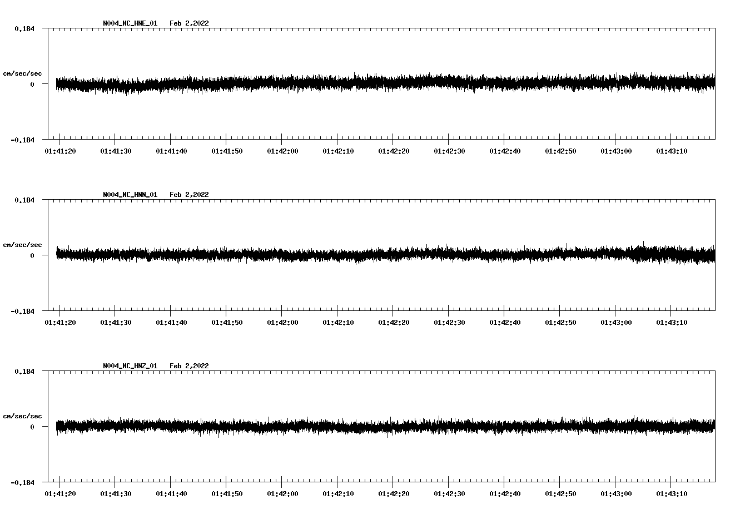Image resolution: width=755 pixels, height=514 pixels.
Task: Click the 01:42:20 time label on HNN axis
Action: (x=394, y=323)
